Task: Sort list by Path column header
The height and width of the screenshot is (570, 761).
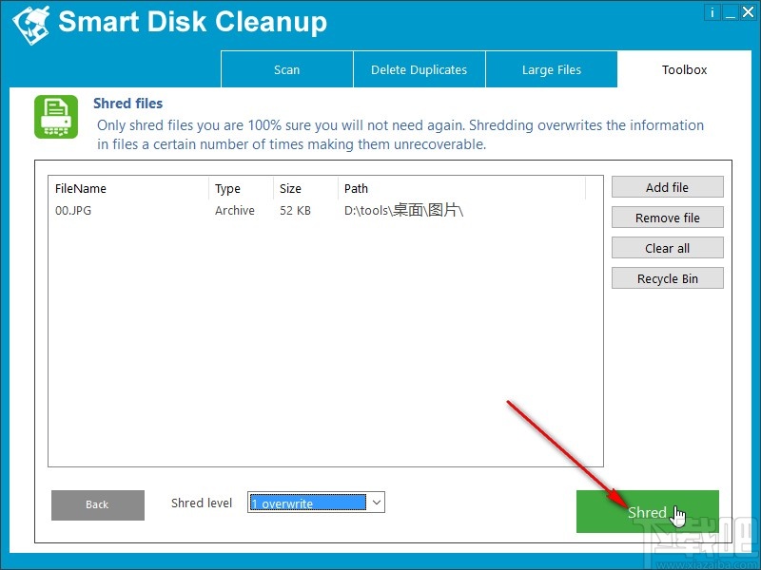Action: point(462,188)
